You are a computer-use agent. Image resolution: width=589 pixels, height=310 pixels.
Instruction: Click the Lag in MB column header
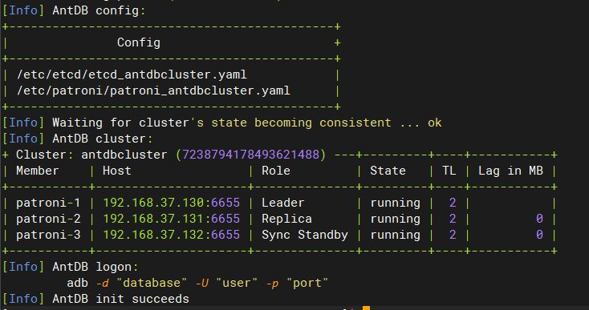pos(510,171)
